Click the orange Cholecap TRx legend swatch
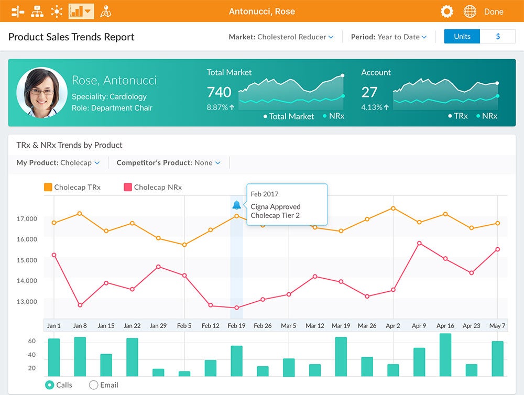 pyautogui.click(x=48, y=187)
